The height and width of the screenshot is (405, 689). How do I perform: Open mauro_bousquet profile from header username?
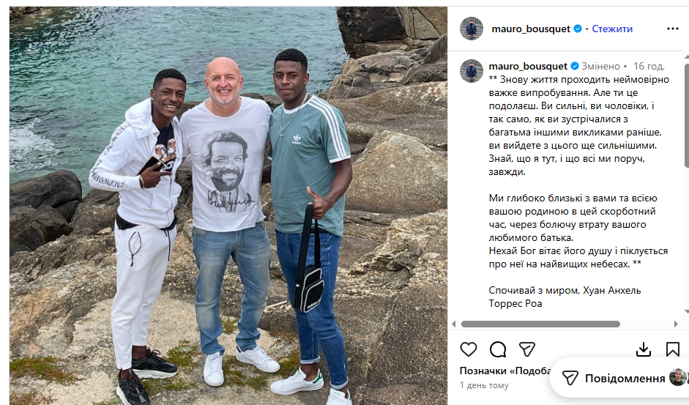coord(531,29)
